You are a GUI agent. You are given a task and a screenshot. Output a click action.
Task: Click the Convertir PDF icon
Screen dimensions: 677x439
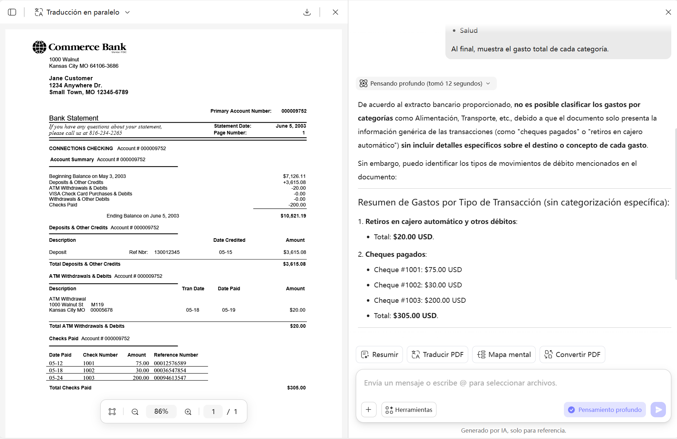tap(549, 354)
